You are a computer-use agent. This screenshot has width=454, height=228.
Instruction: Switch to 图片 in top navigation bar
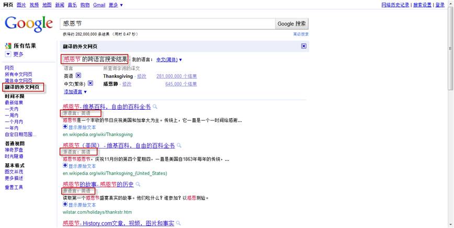pos(21,5)
